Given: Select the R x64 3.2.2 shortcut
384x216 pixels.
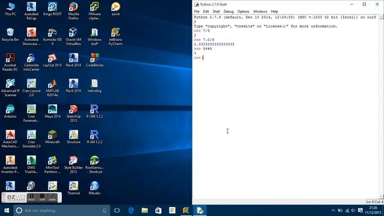Looking at the screenshot, I should [95, 137].
